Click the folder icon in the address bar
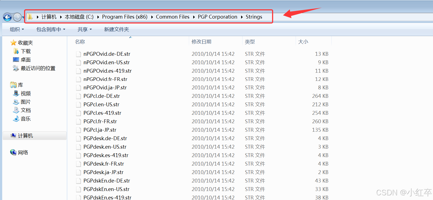Screen dimensions: 433x200 (x=30, y=17)
